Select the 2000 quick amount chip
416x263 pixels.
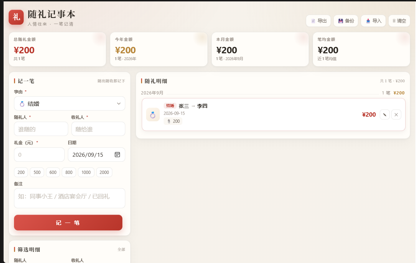(x=104, y=172)
